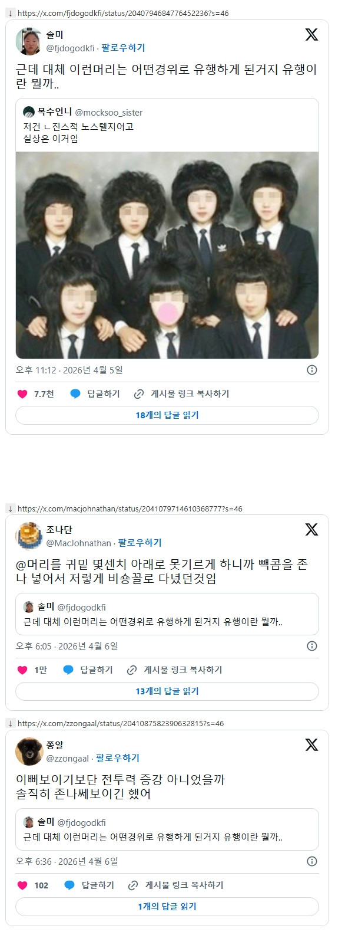Open info icon beside 오후 6:05 timestamp
The width and height of the screenshot is (345, 935).
click(x=312, y=646)
